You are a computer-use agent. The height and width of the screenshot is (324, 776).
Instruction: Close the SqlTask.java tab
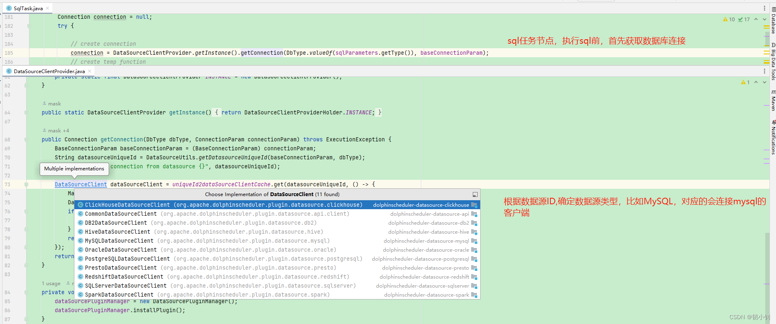click(x=47, y=8)
